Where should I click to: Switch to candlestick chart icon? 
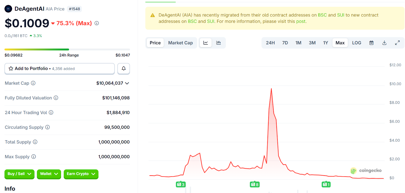coord(218,43)
